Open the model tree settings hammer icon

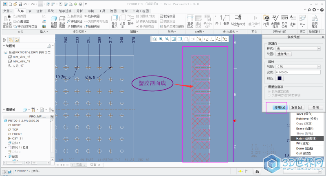[33, 109]
